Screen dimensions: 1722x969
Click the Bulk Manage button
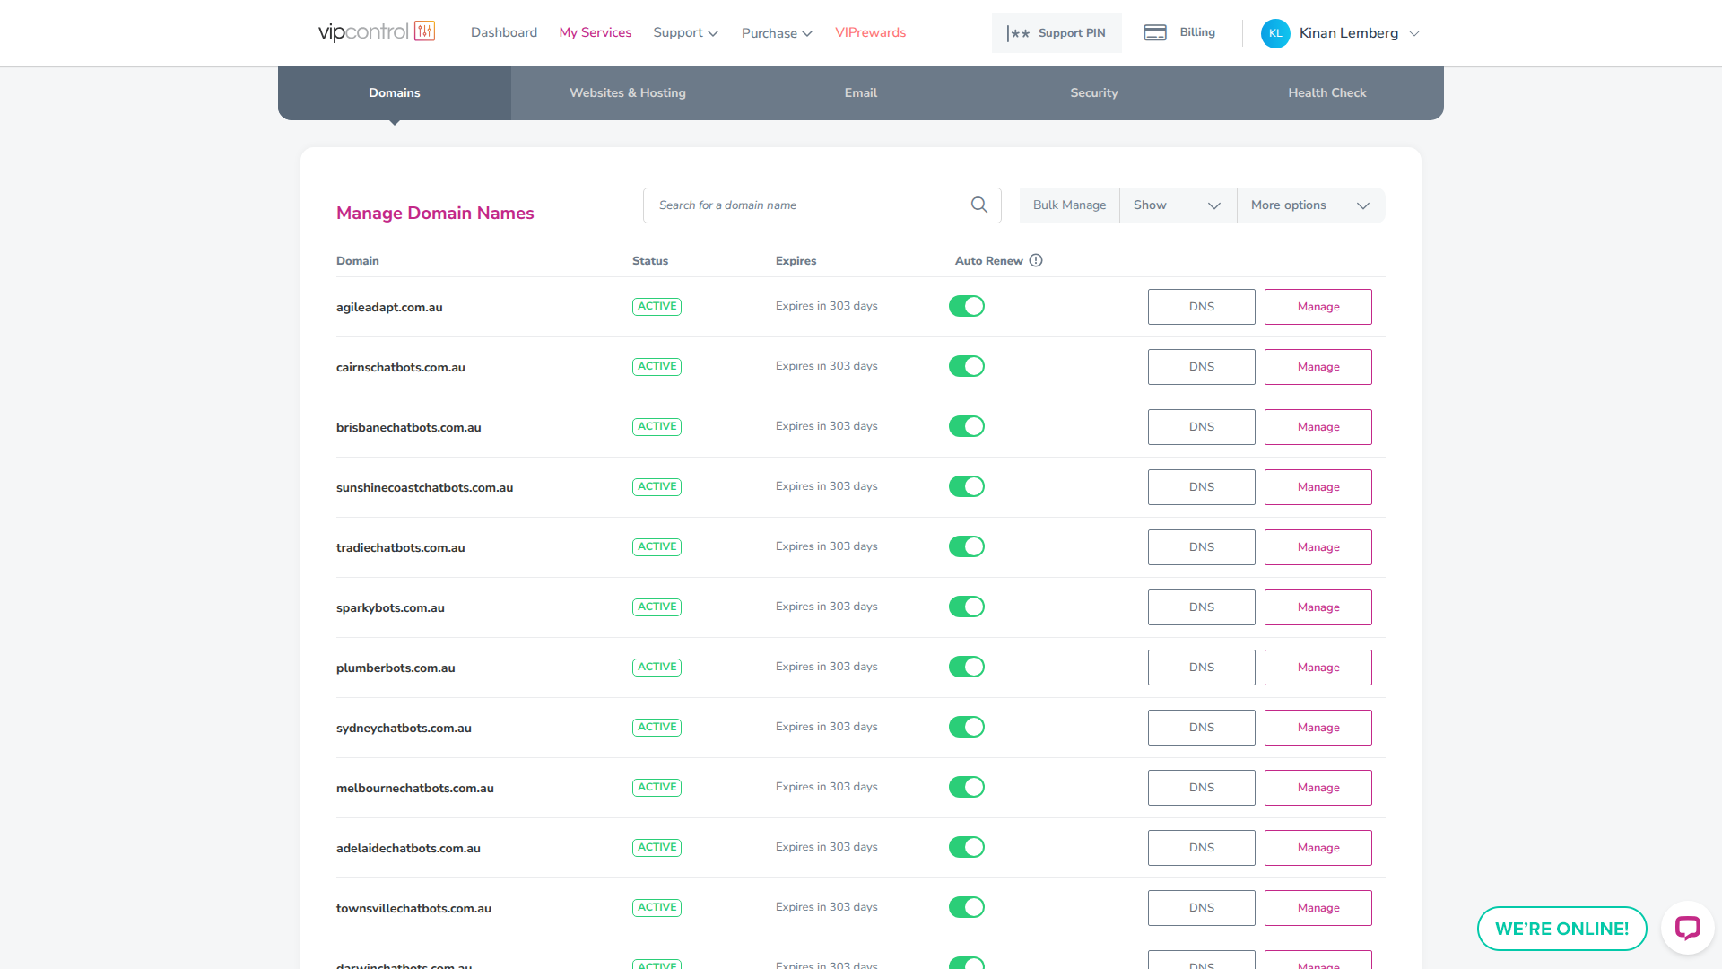click(1069, 205)
